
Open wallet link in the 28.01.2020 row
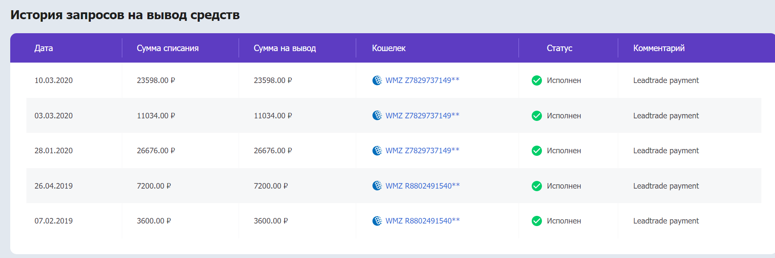pyautogui.click(x=422, y=151)
